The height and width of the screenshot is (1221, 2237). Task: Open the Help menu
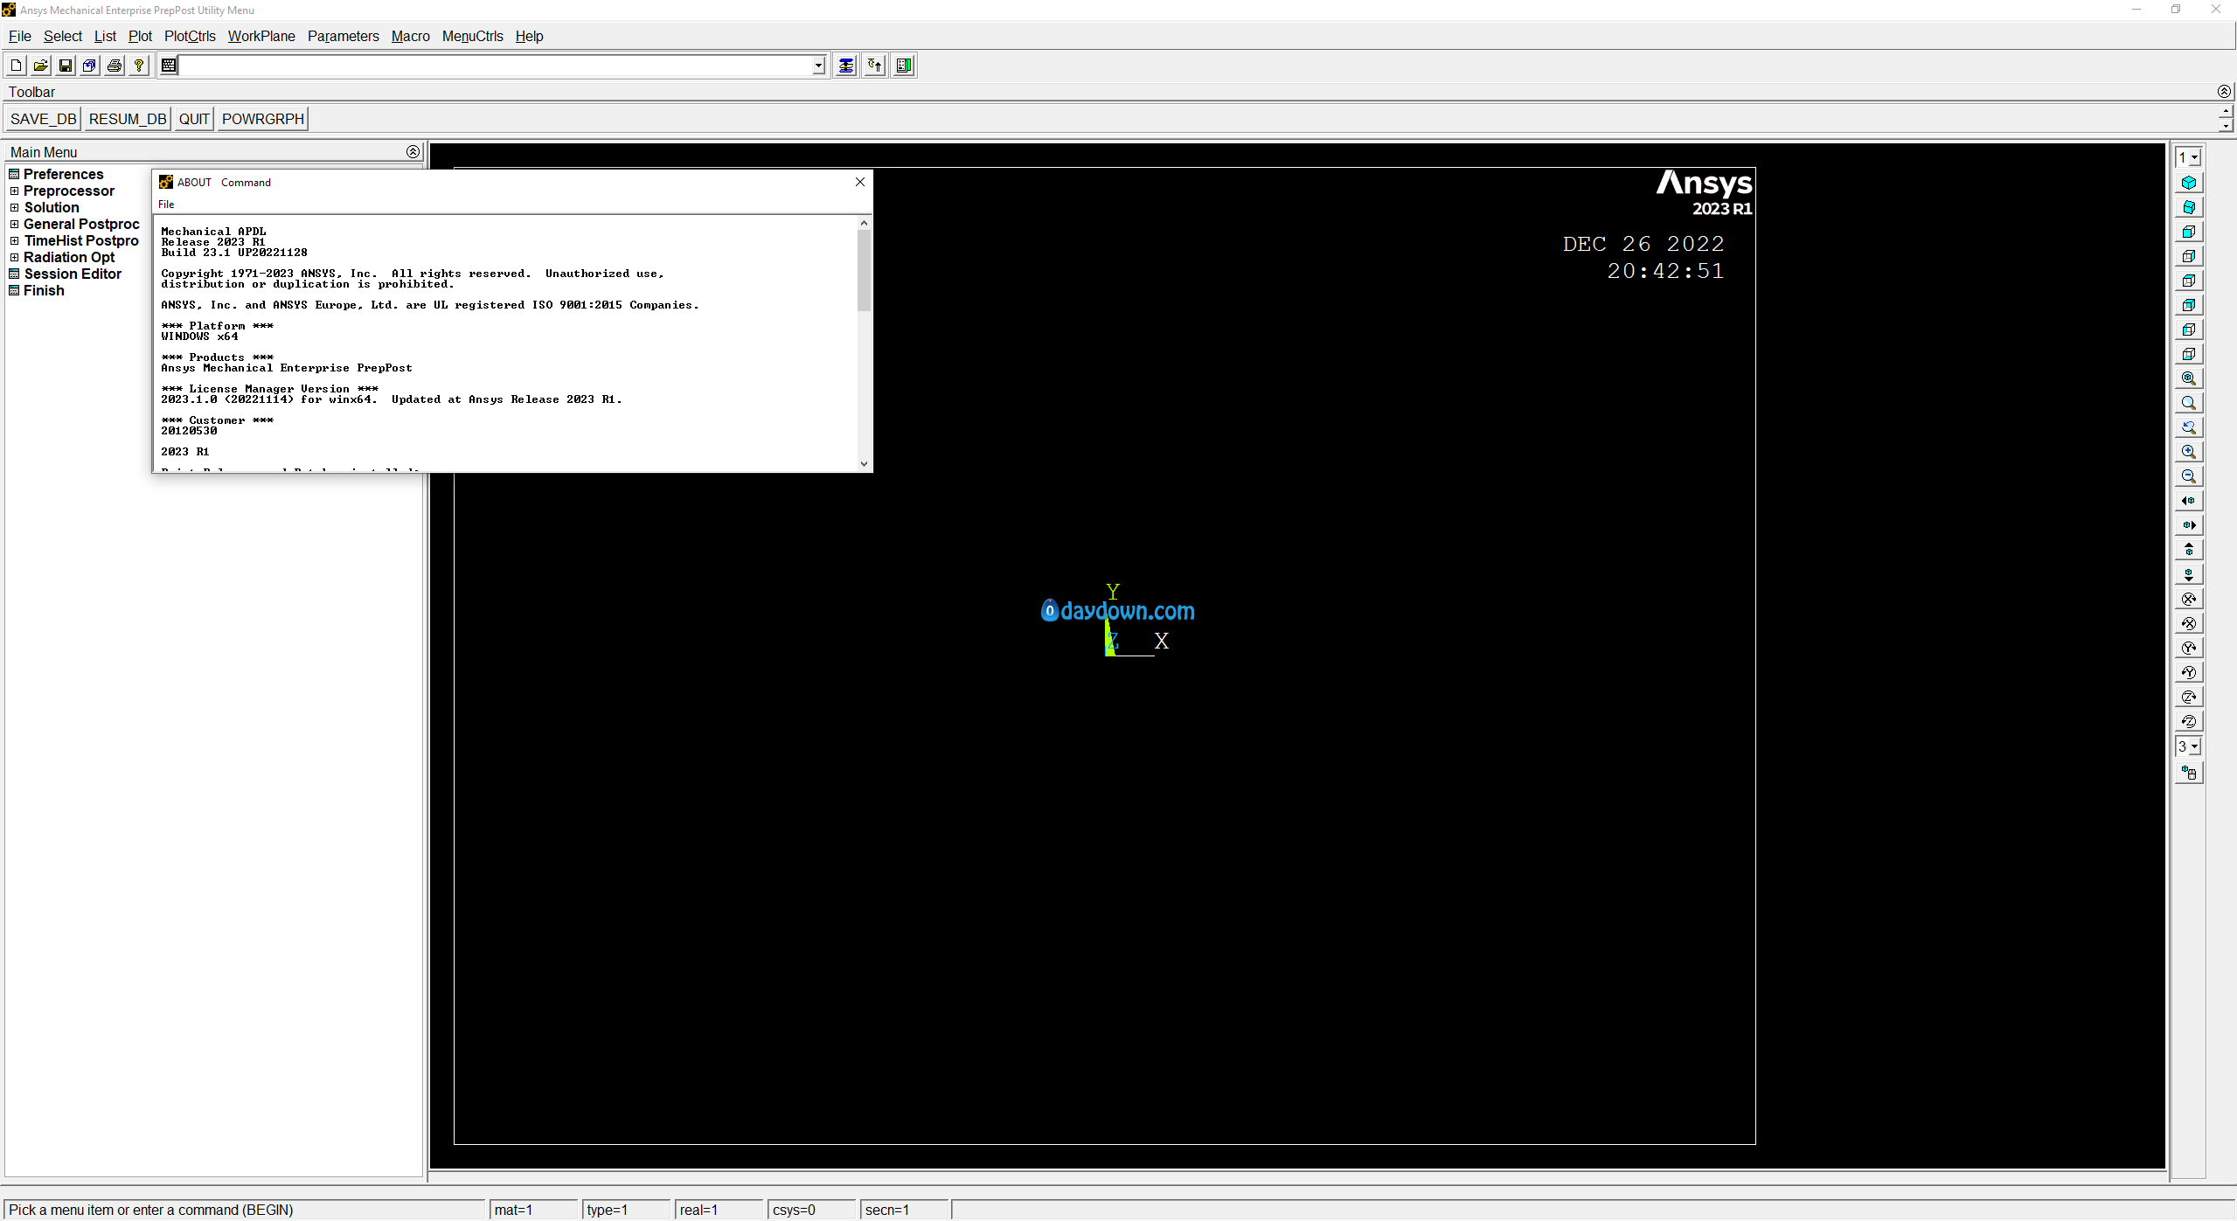coord(529,36)
